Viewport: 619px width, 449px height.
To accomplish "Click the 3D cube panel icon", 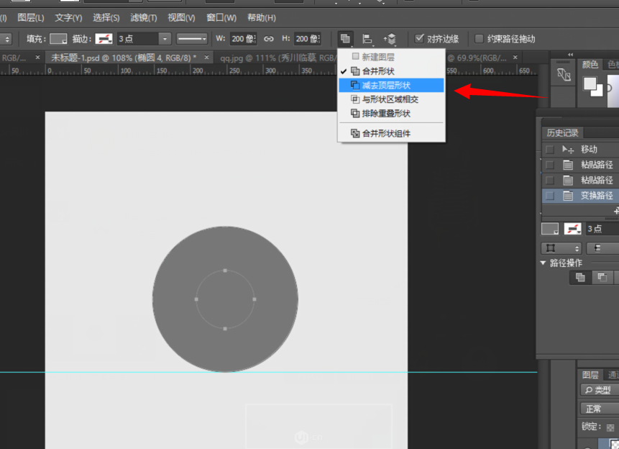I will point(564,74).
